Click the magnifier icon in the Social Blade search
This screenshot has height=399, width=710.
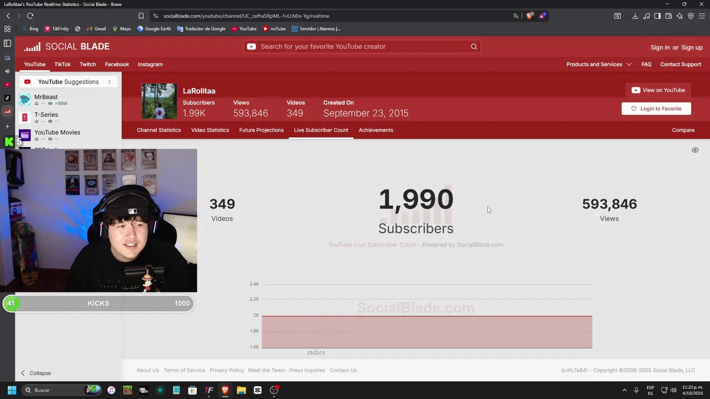[474, 47]
